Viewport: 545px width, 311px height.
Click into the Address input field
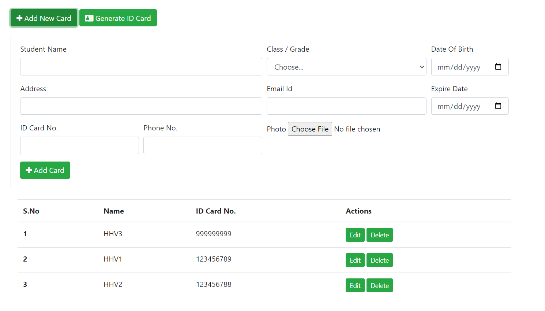(x=141, y=106)
